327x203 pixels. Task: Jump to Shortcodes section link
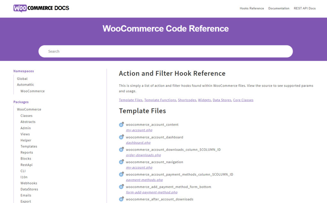187,100
